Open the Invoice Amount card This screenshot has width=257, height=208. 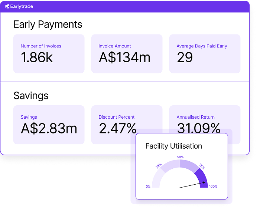(127, 54)
